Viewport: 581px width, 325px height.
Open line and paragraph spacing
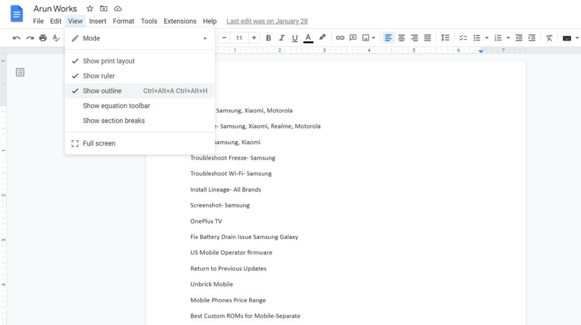pos(445,38)
